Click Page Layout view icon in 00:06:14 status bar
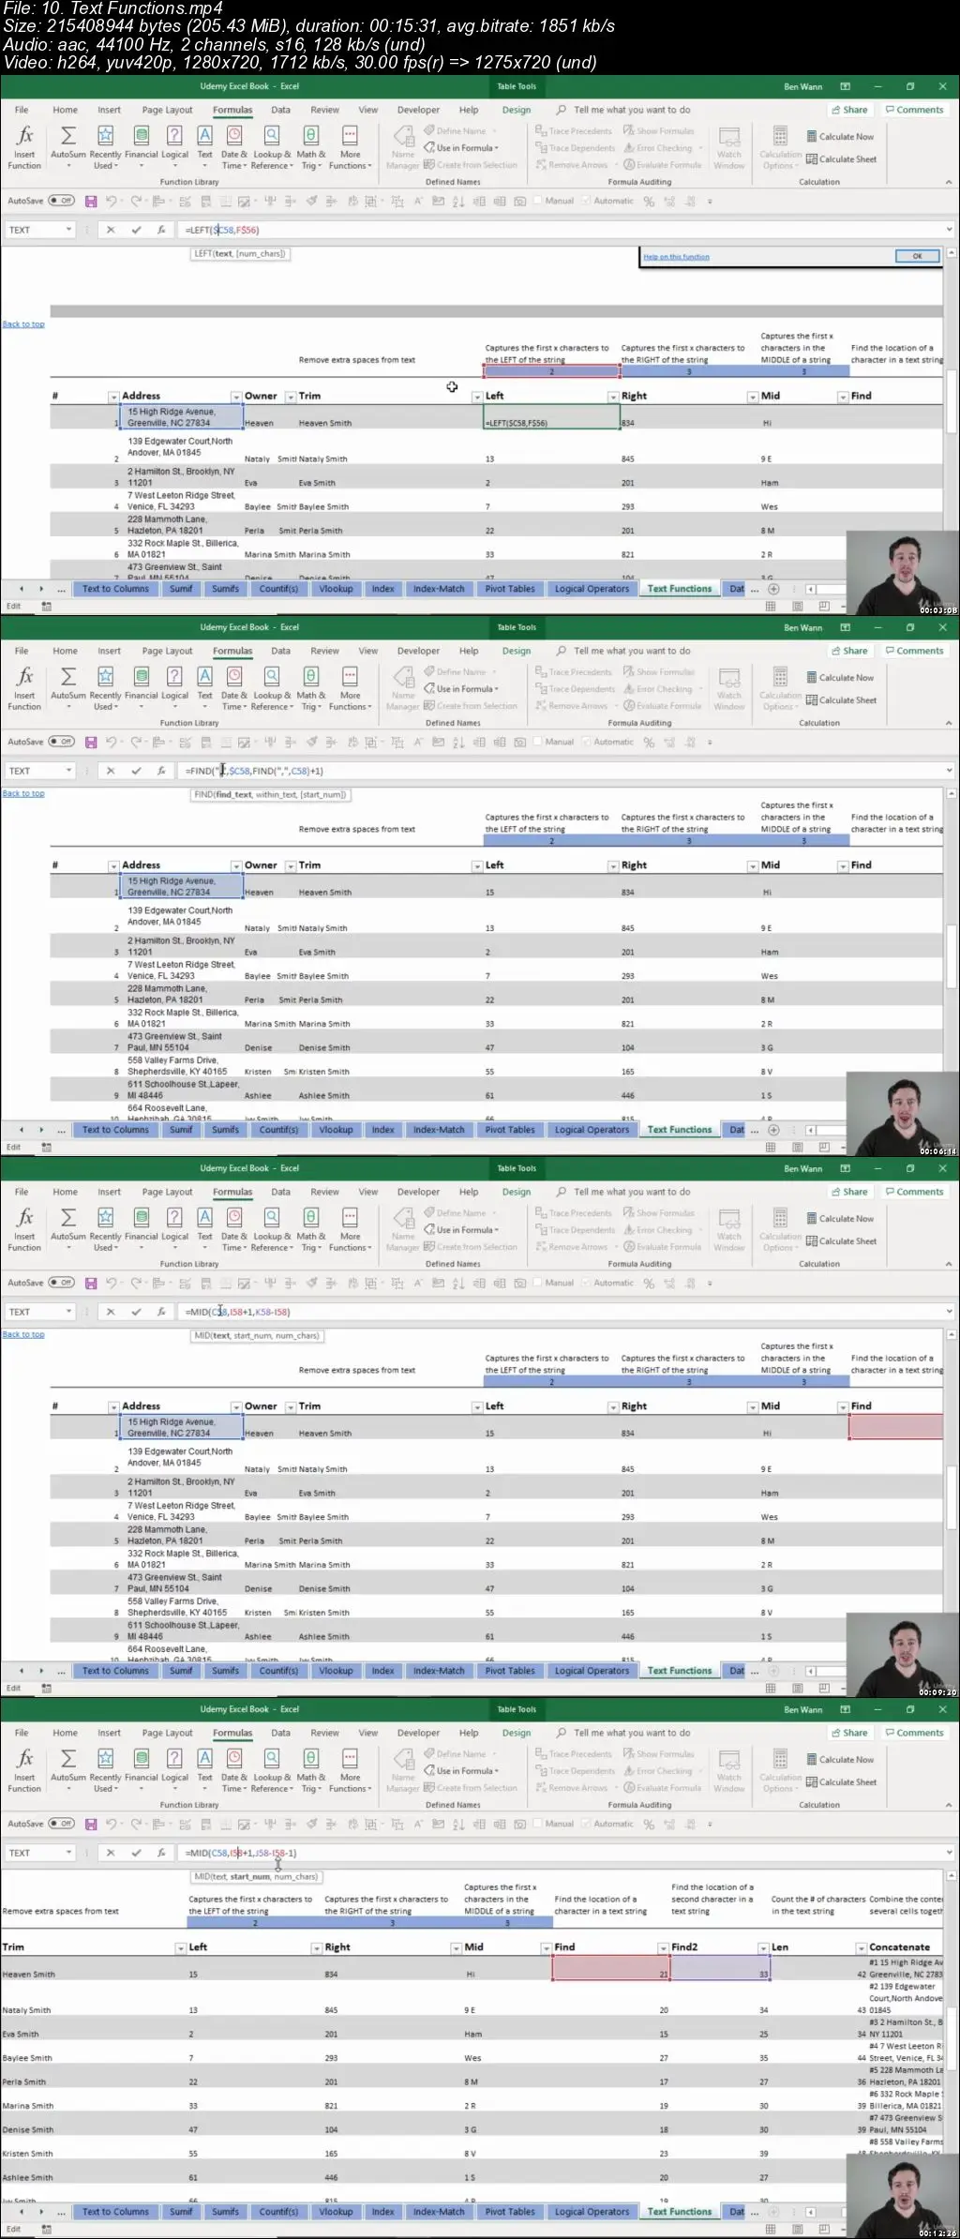 797,1147
